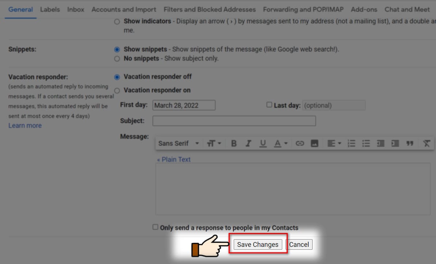Open the Learn more link
Viewport: 436px width, 264px height.
25,126
